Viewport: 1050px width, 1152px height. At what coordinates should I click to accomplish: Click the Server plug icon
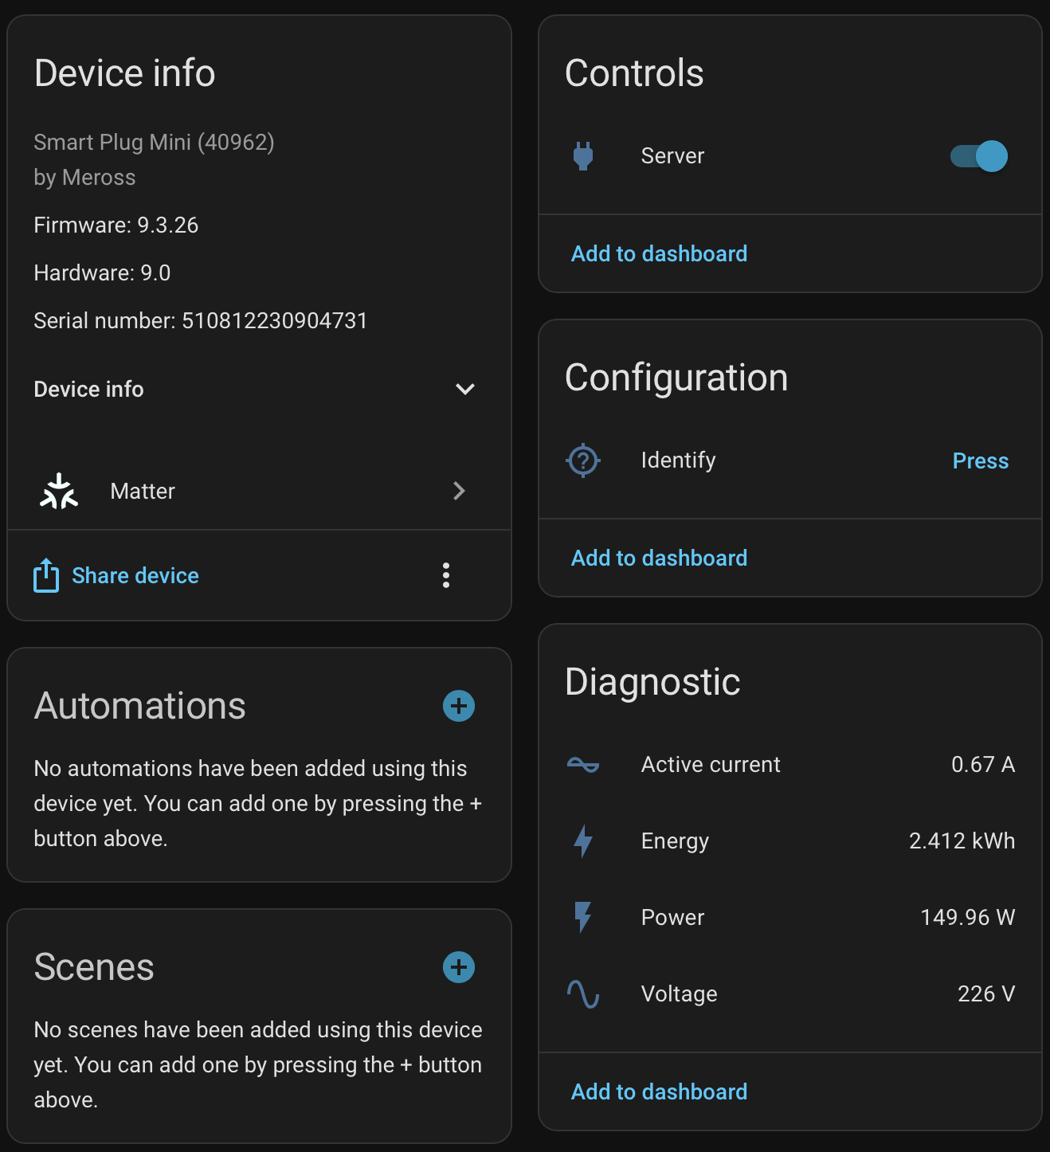tap(583, 156)
